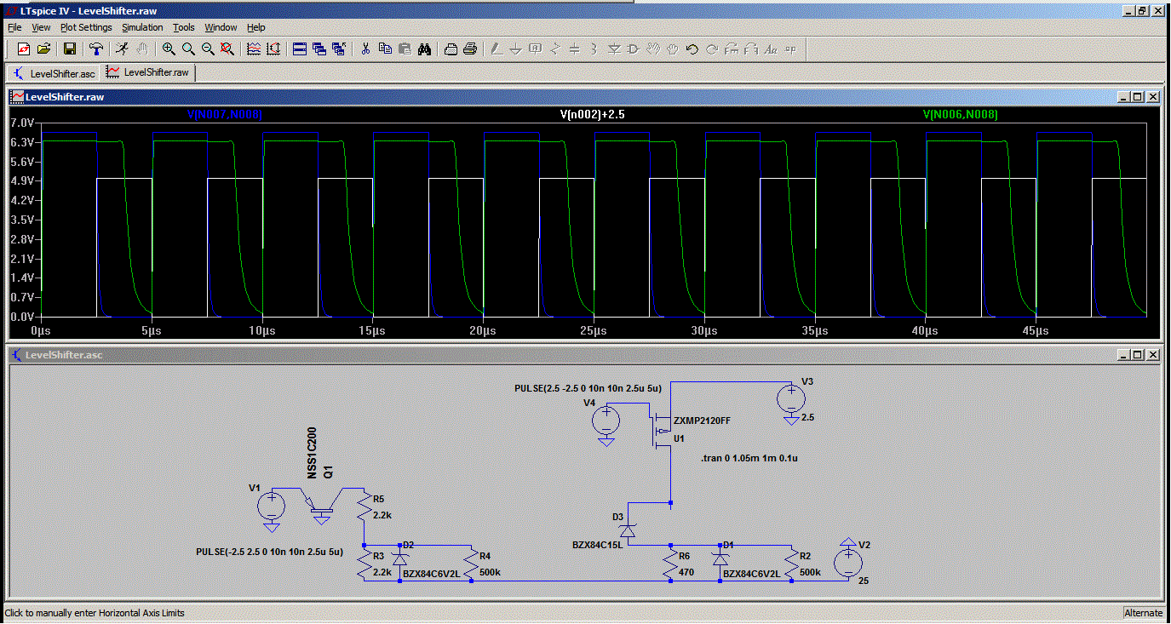Click the Print icon
1171x624 pixels.
pos(470,49)
